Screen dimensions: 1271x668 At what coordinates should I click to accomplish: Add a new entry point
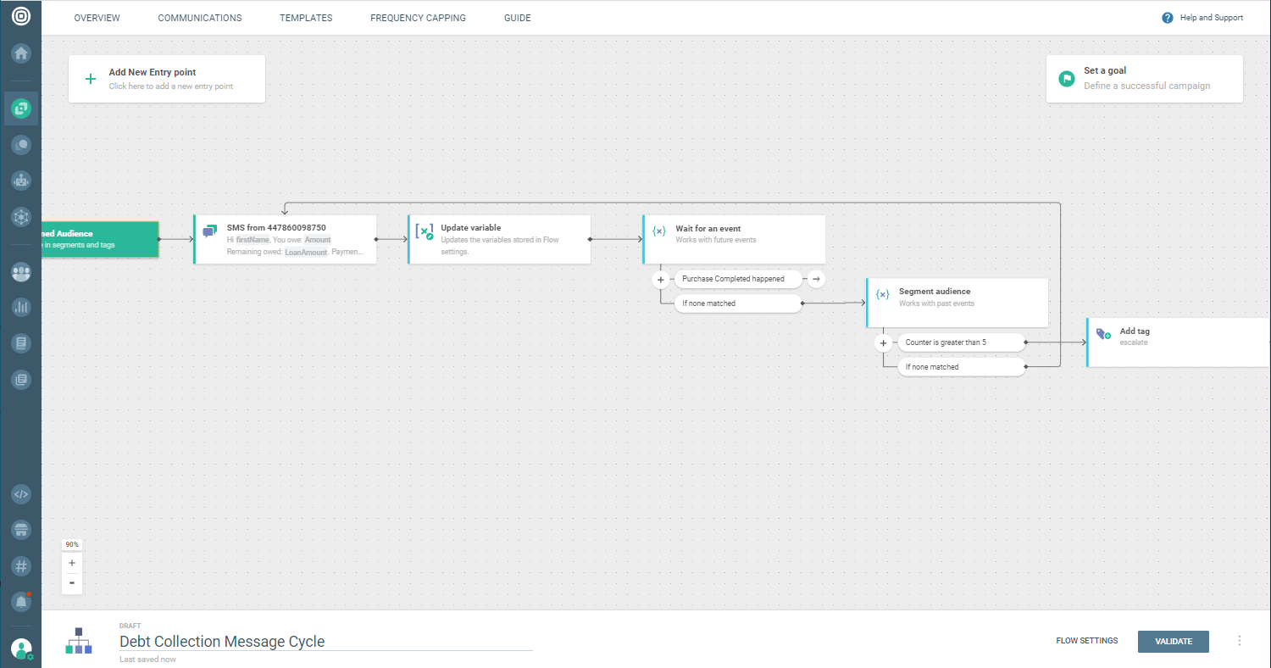166,79
